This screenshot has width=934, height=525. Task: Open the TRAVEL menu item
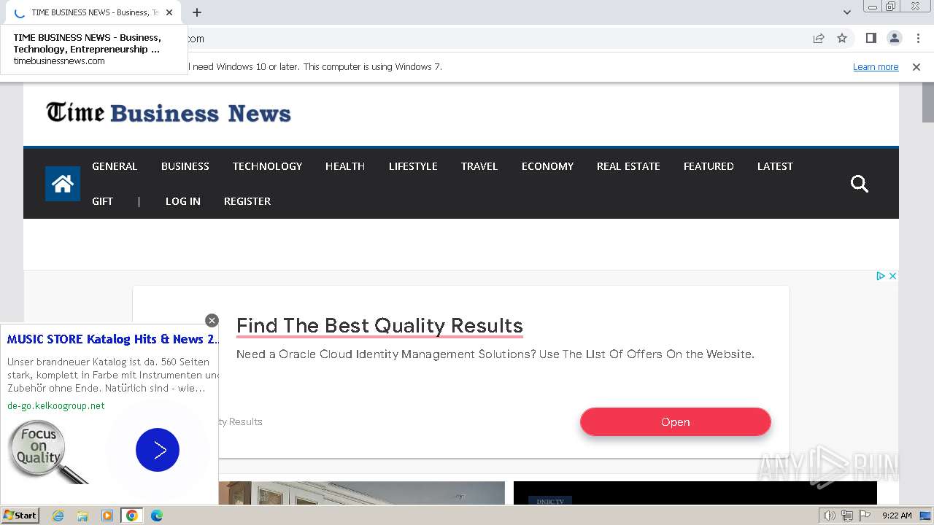point(479,166)
